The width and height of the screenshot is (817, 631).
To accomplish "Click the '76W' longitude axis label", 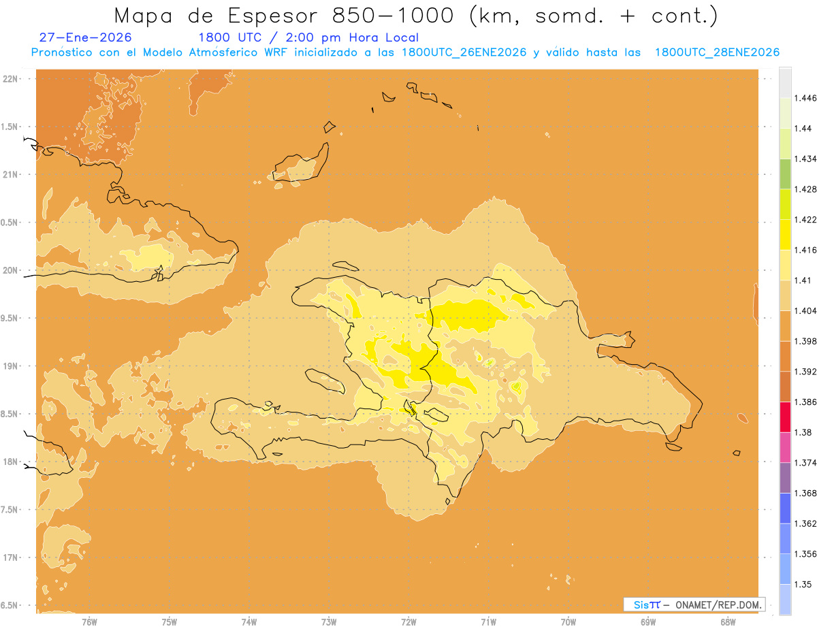I will click(x=89, y=622).
